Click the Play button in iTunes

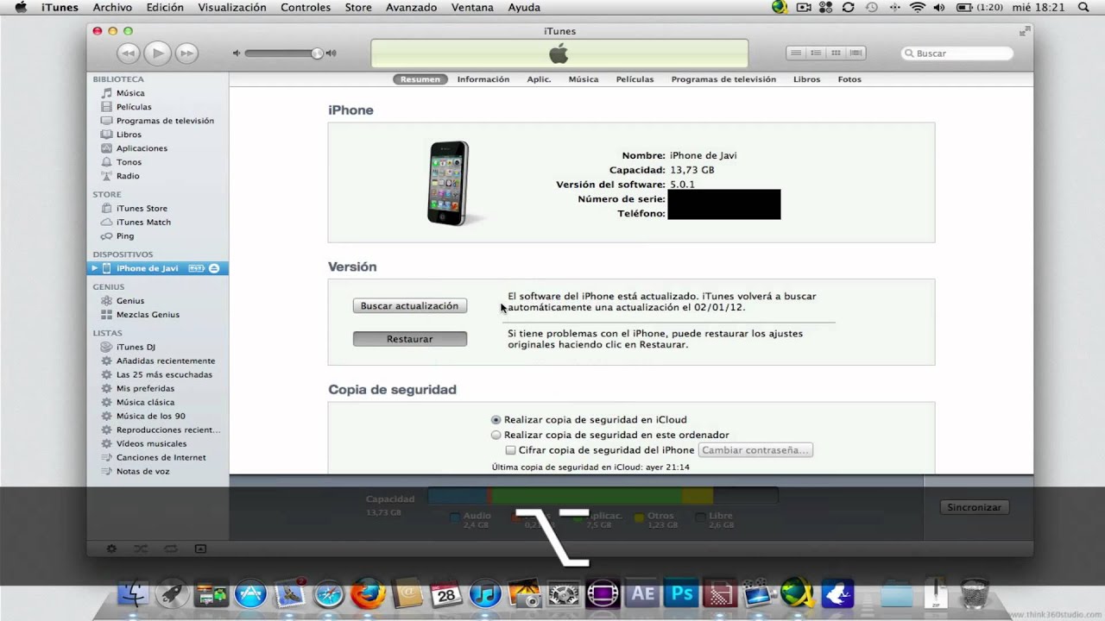point(157,53)
